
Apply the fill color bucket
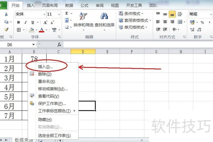[x=31, y=30]
